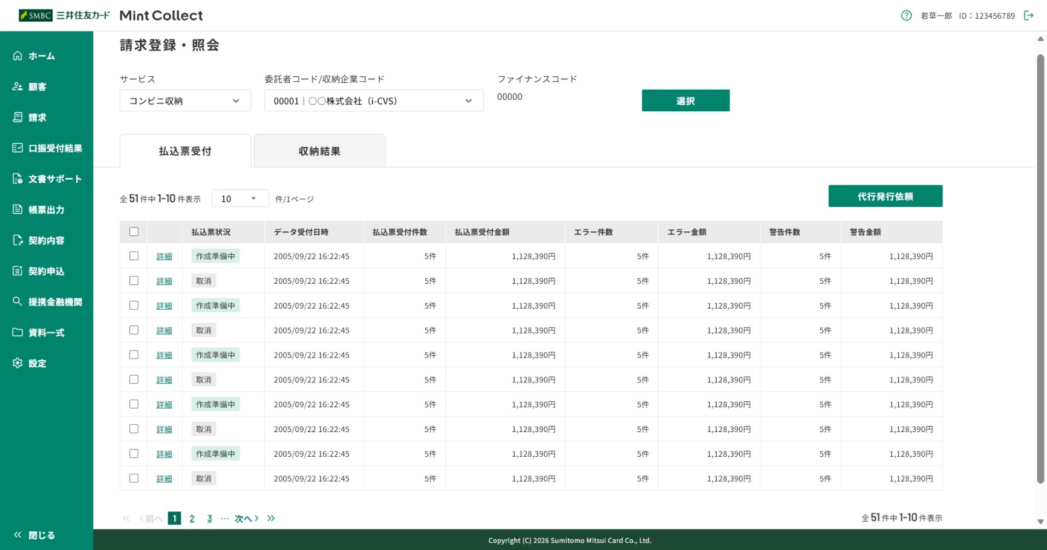Click the 代行発行依頼 button
This screenshot has width=1047, height=550.
coord(885,196)
